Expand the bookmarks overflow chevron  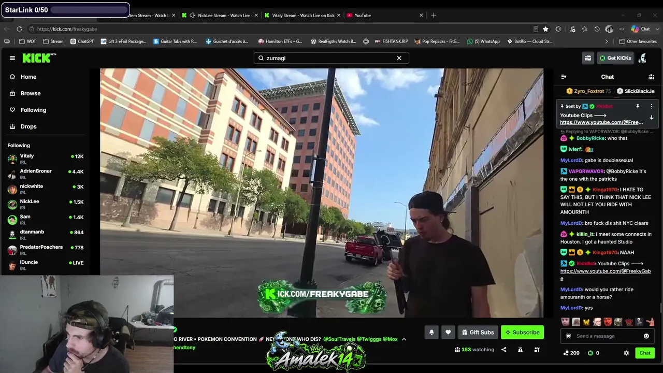[607, 41]
